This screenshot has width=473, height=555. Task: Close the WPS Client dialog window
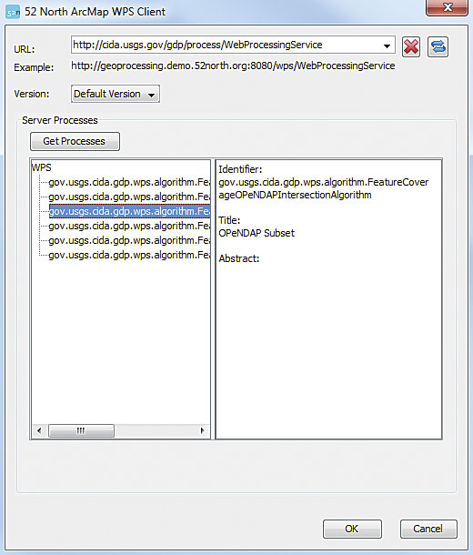pyautogui.click(x=448, y=7)
